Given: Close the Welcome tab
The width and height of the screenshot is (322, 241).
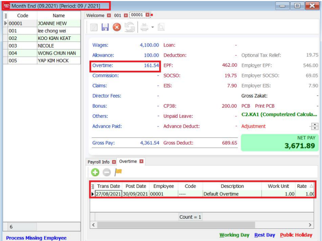Looking at the screenshot, I should click(x=109, y=15).
